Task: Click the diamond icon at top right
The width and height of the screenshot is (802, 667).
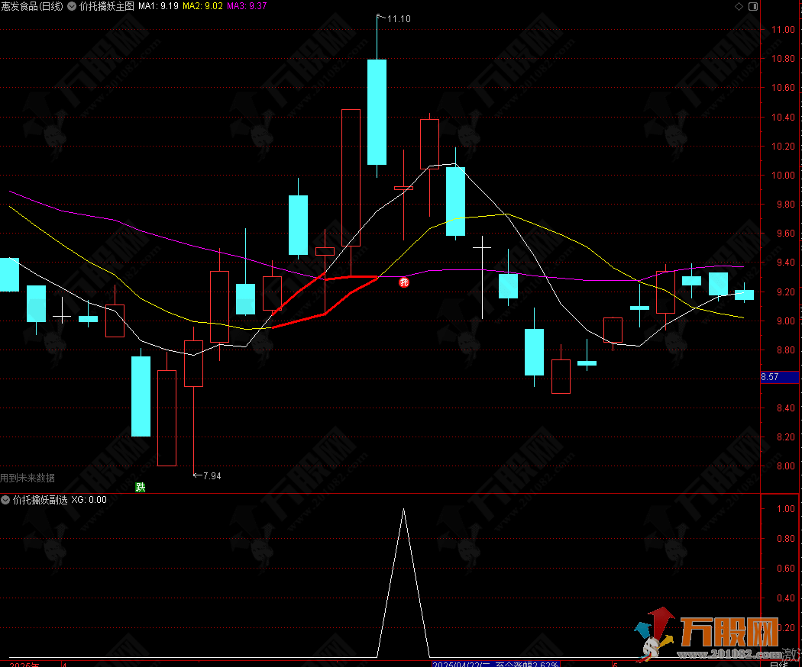Action: 739,6
